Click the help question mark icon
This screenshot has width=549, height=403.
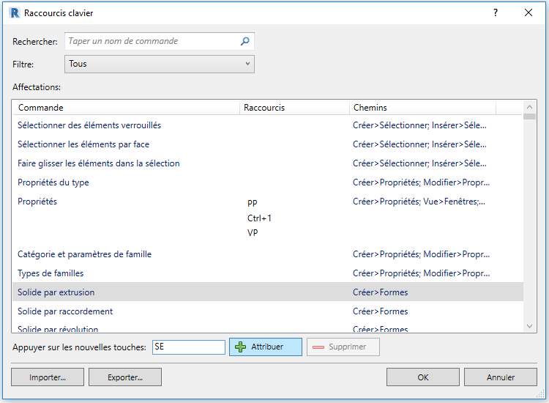pos(496,13)
